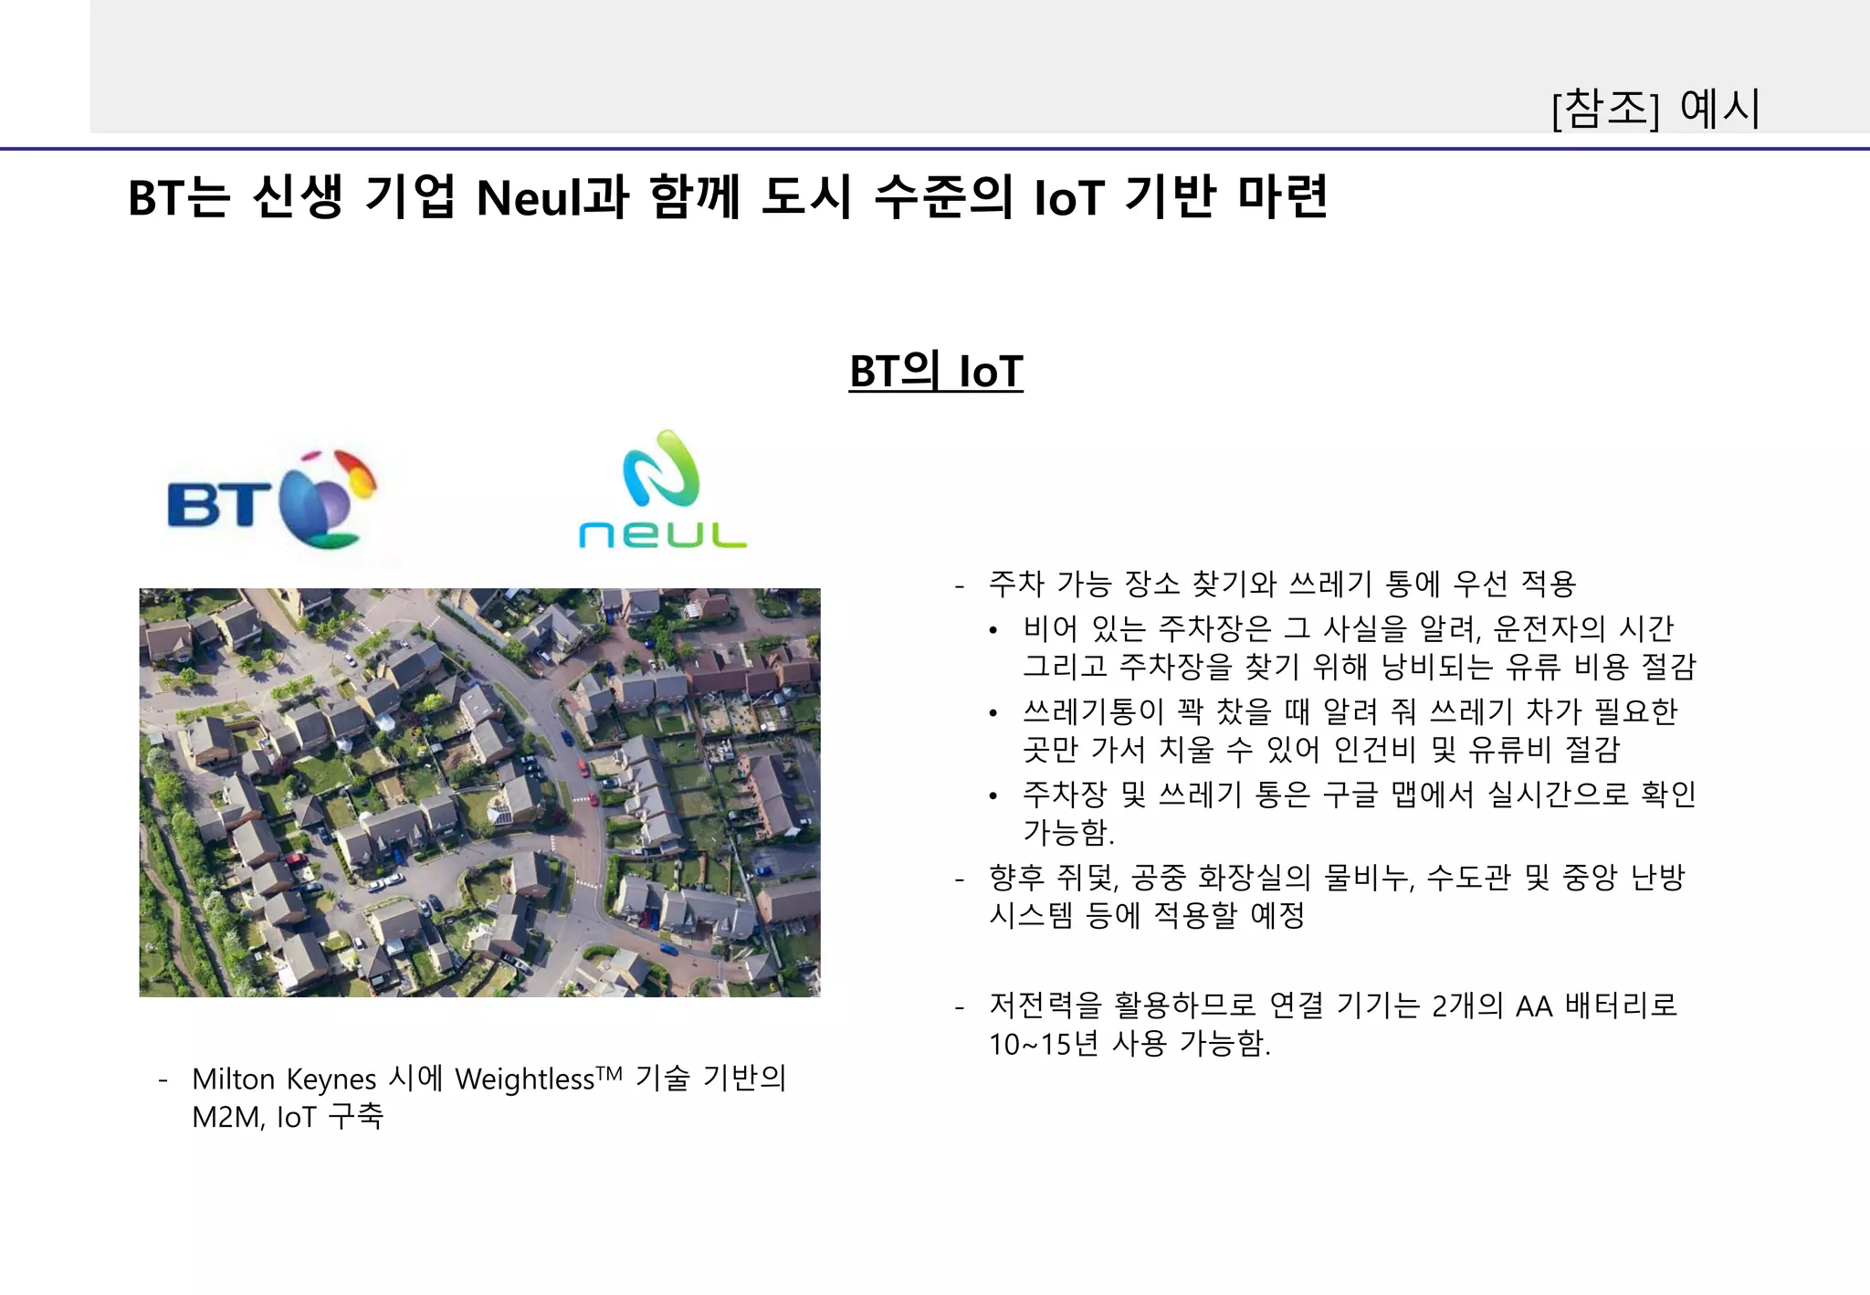This screenshot has width=1870, height=1295.
Task: Click the line '시스템 등에 적용할 예정'
Action: tap(1148, 915)
